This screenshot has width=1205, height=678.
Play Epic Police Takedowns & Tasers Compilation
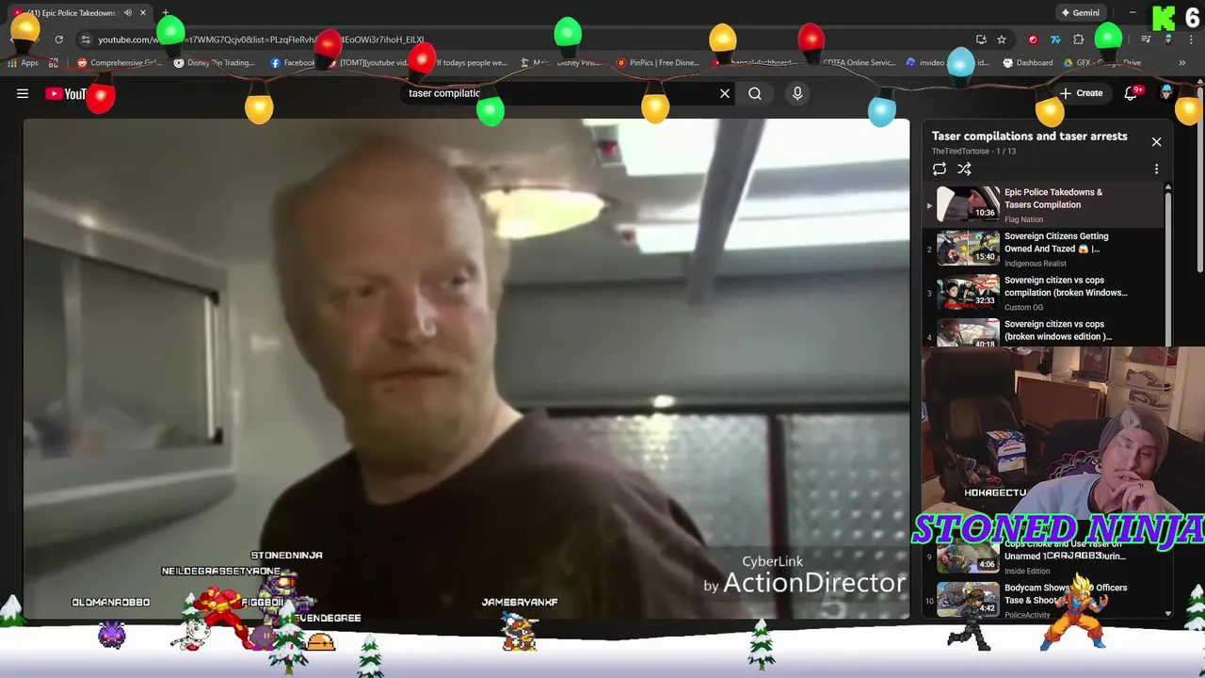(1052, 199)
